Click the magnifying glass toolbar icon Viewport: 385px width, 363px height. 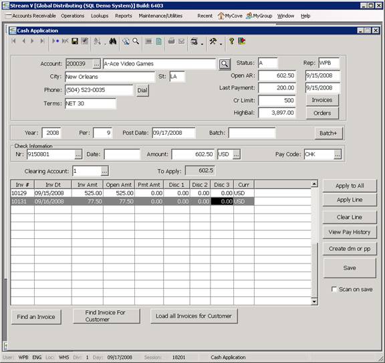pos(136,41)
